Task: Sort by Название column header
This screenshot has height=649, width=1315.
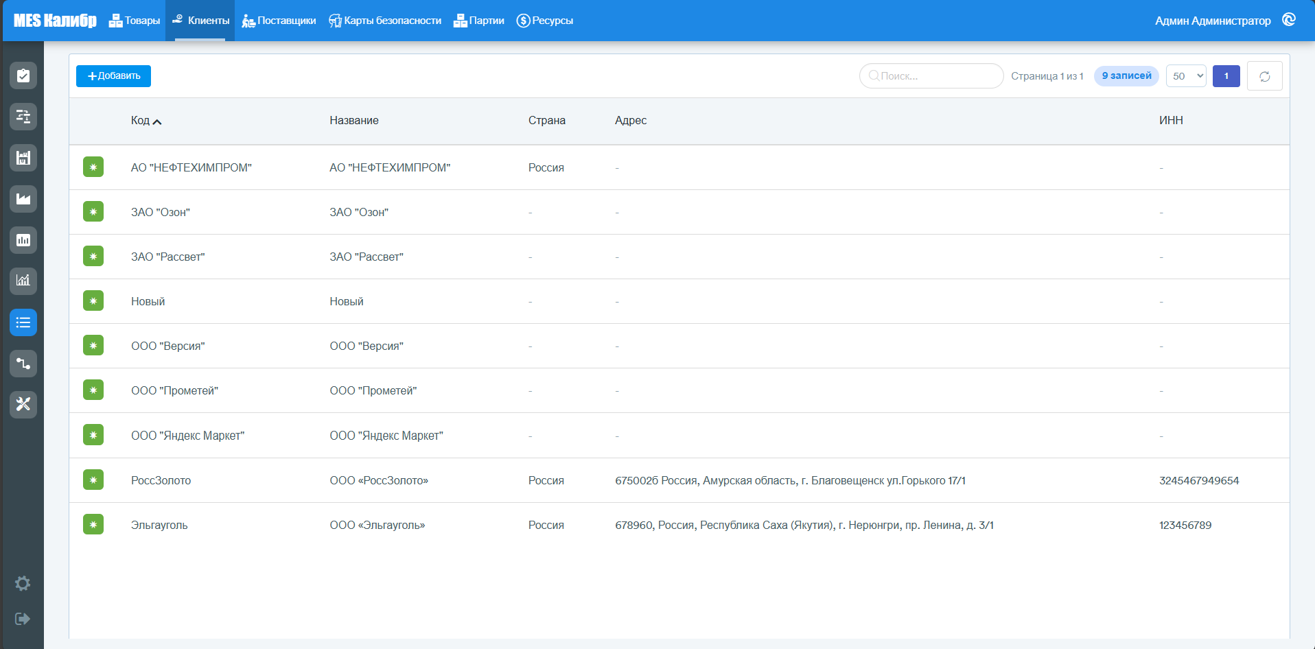Action: coord(354,121)
